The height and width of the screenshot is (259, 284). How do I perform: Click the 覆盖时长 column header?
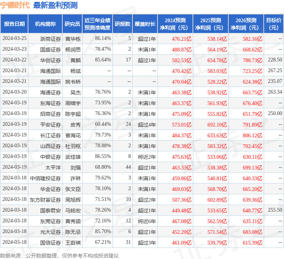click(x=145, y=24)
